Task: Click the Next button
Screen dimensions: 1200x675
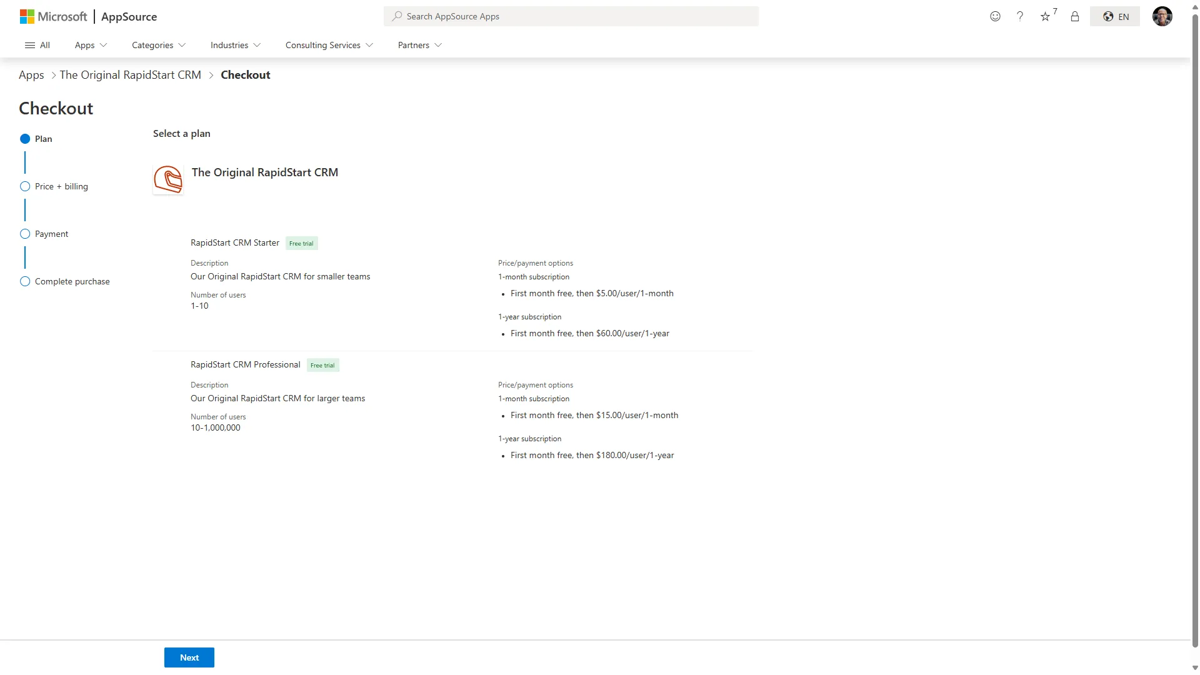Action: [x=189, y=657]
